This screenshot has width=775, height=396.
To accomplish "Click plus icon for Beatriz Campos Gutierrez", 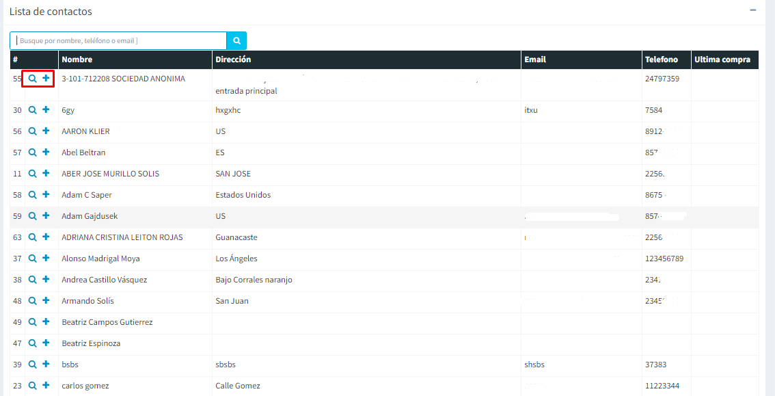I will (46, 322).
